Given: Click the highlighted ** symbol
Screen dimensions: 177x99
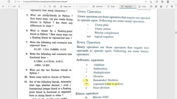Looking at the screenshot, I should (87, 84).
